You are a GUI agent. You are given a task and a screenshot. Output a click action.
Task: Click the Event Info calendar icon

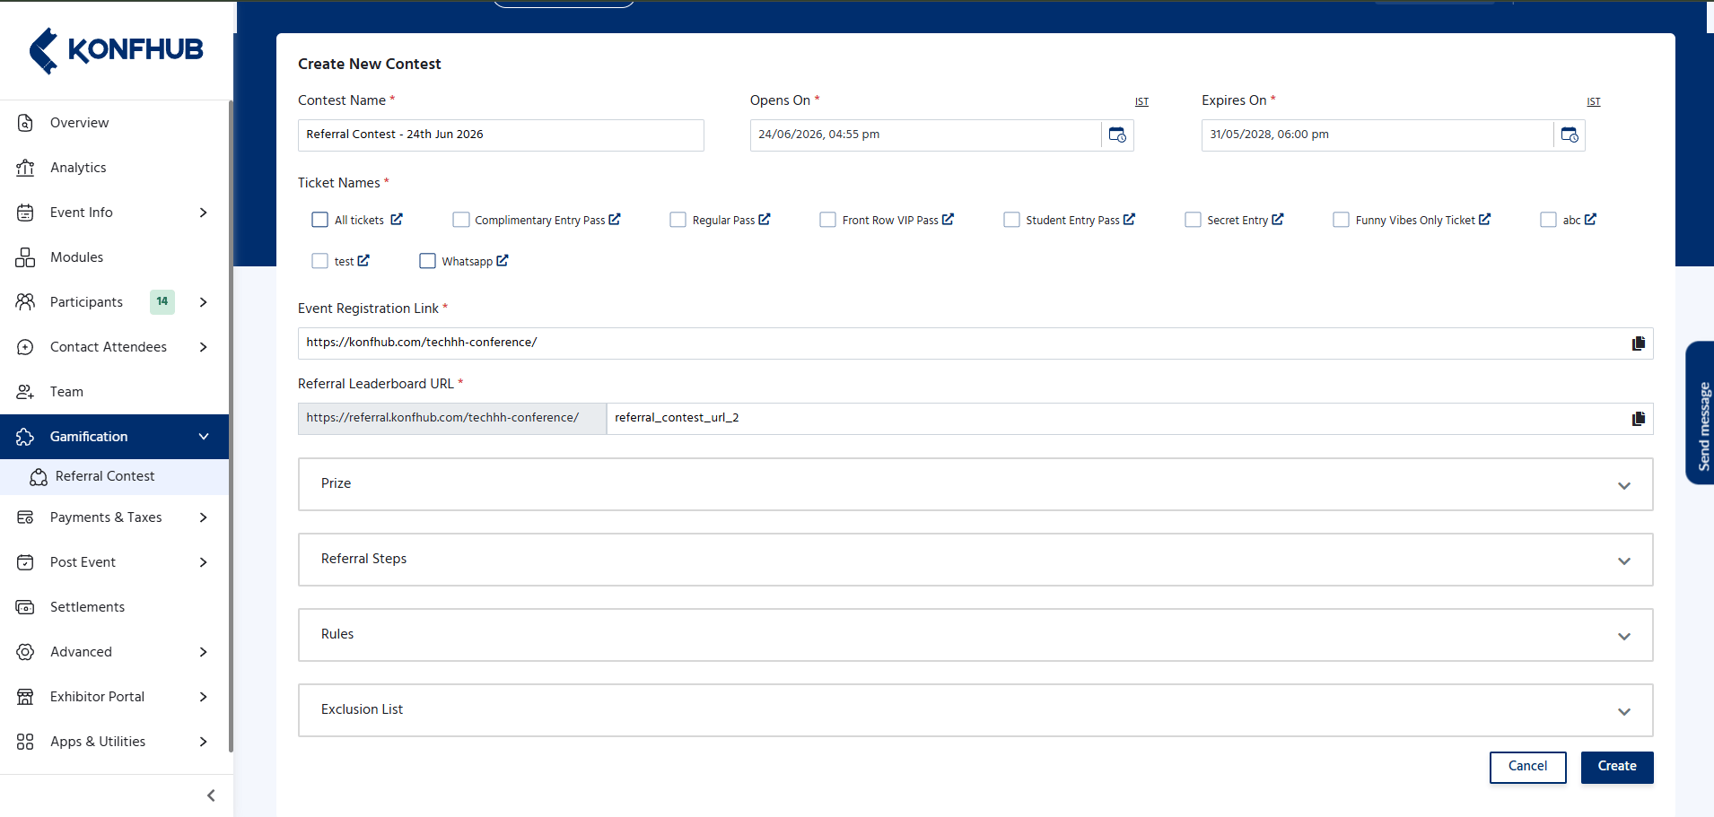(x=25, y=213)
